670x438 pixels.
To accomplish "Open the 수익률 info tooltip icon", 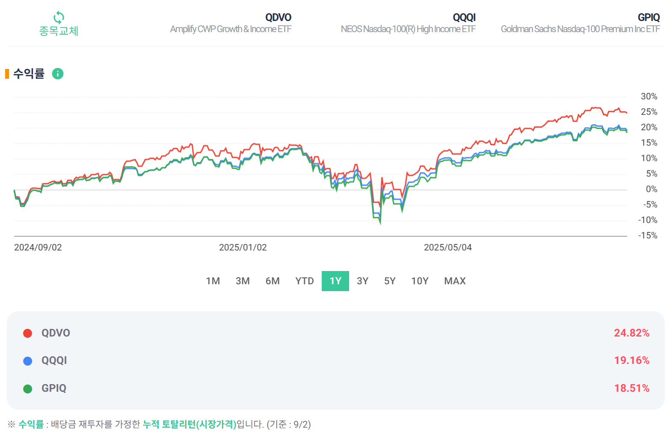I will [x=58, y=74].
